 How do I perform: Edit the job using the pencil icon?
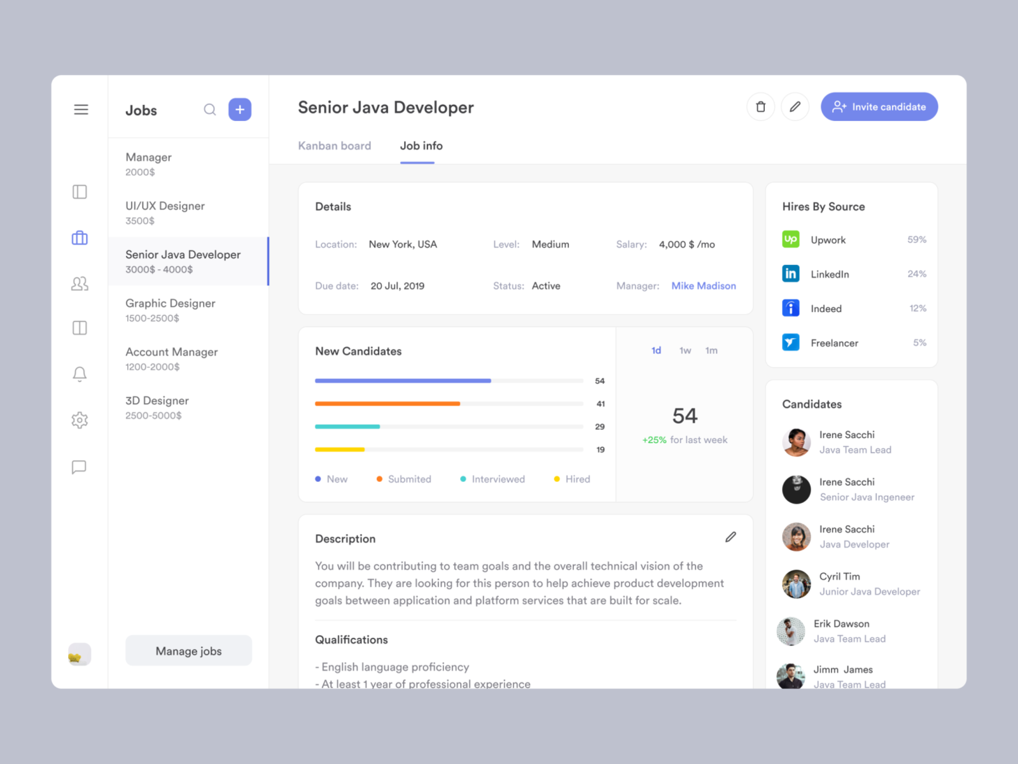795,106
